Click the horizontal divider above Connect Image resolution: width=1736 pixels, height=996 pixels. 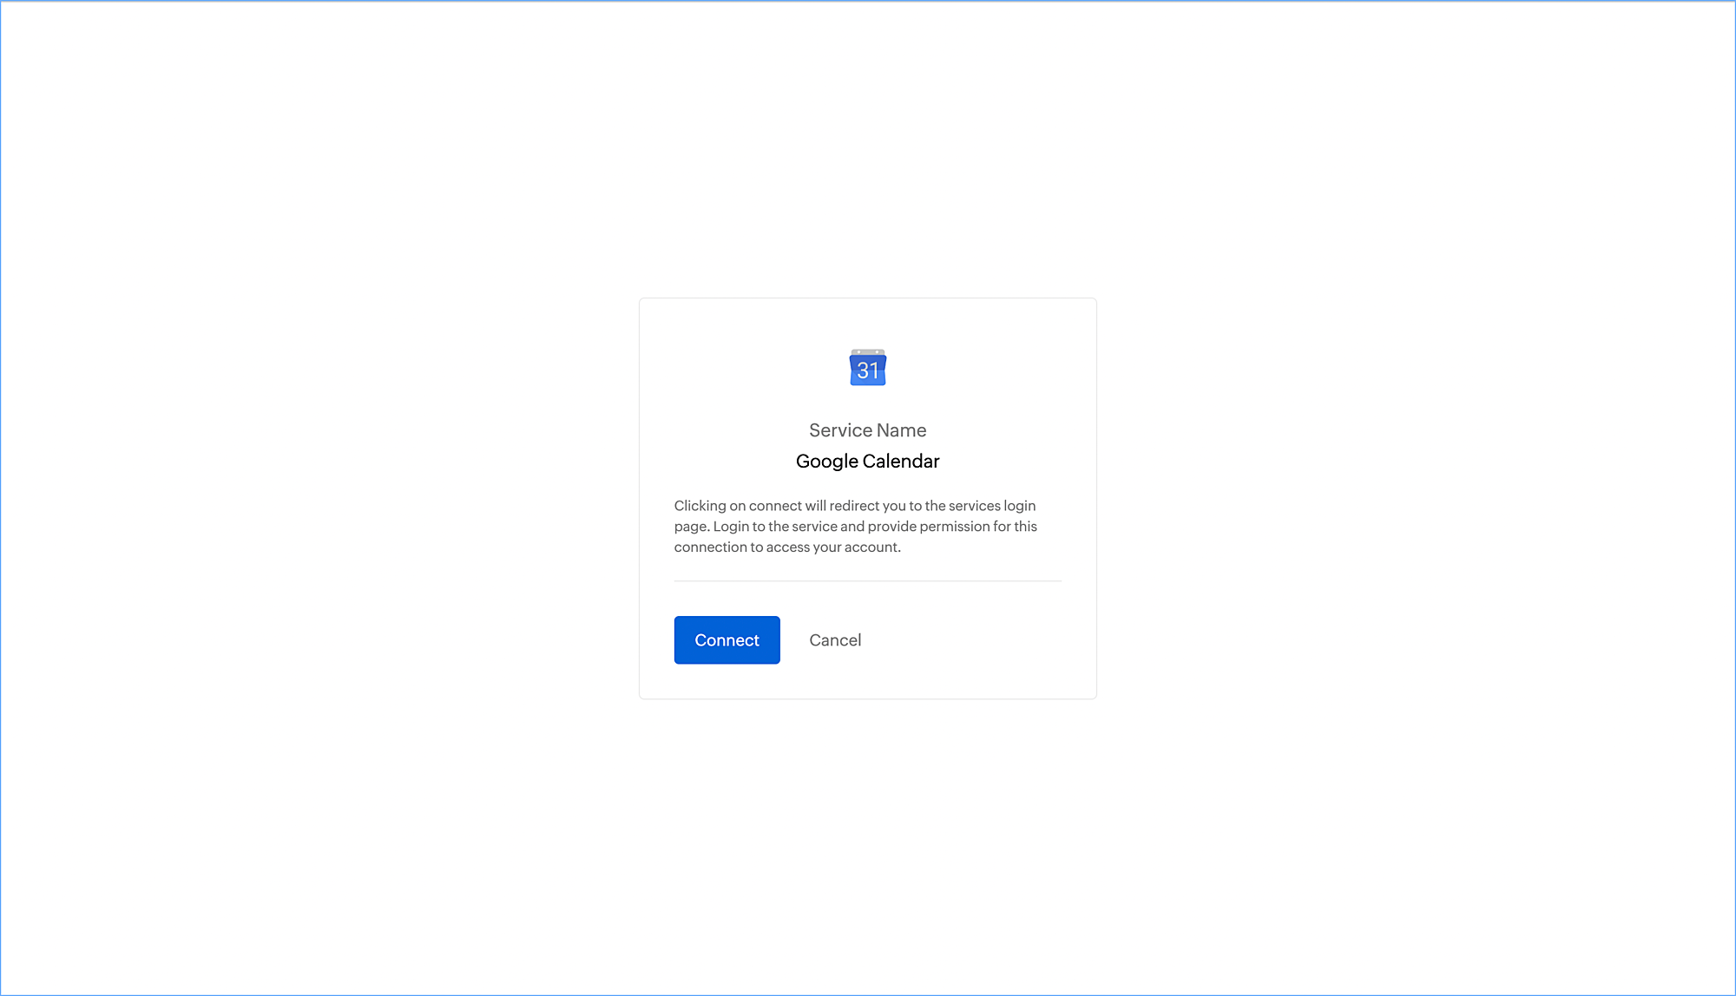coord(867,581)
